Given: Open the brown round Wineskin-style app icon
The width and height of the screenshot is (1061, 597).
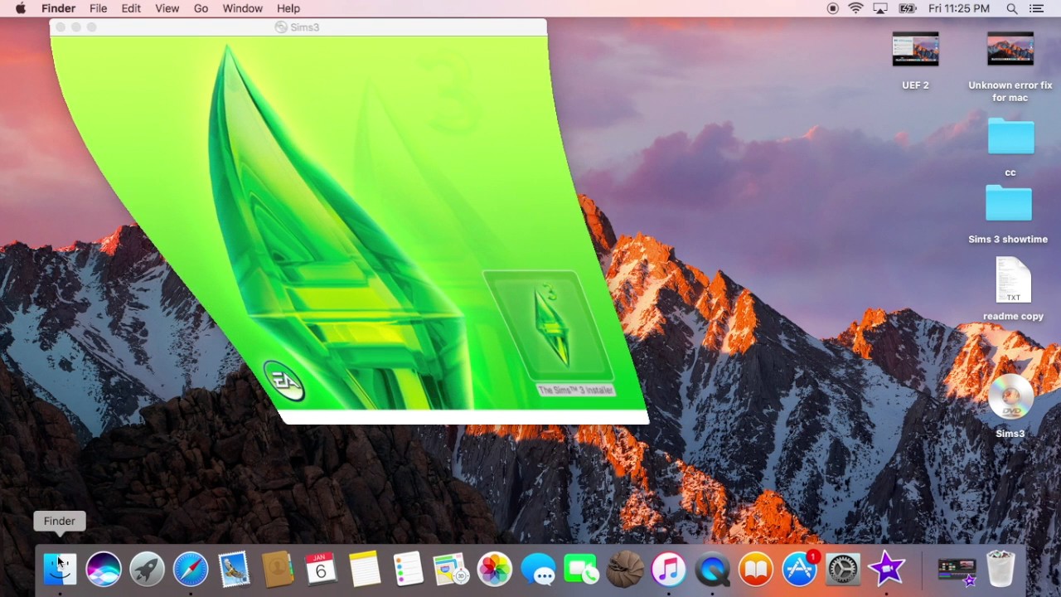Looking at the screenshot, I should 625,569.
